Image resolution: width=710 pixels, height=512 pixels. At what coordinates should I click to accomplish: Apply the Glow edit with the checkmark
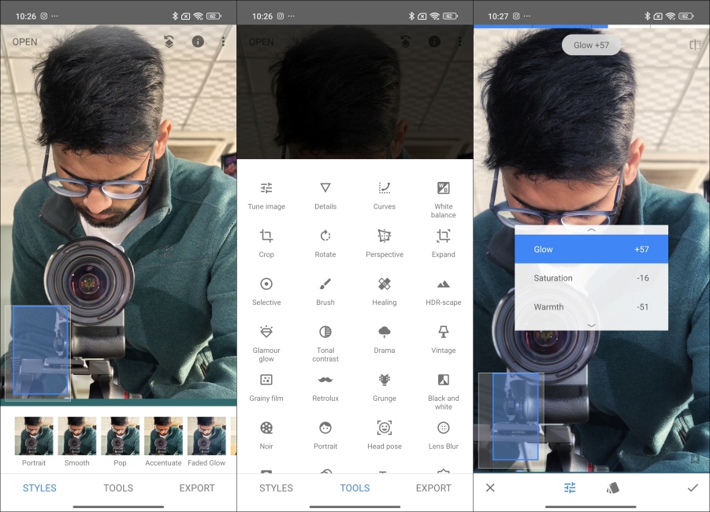pos(693,488)
